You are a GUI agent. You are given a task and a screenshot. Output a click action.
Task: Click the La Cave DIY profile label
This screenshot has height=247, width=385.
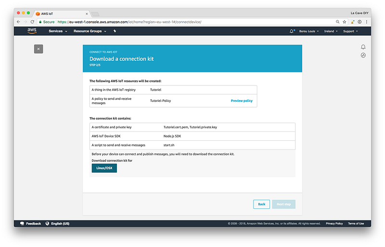point(359,13)
